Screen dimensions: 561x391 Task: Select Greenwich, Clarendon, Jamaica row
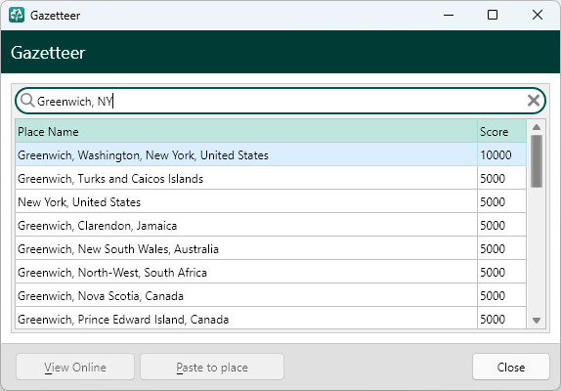271,226
